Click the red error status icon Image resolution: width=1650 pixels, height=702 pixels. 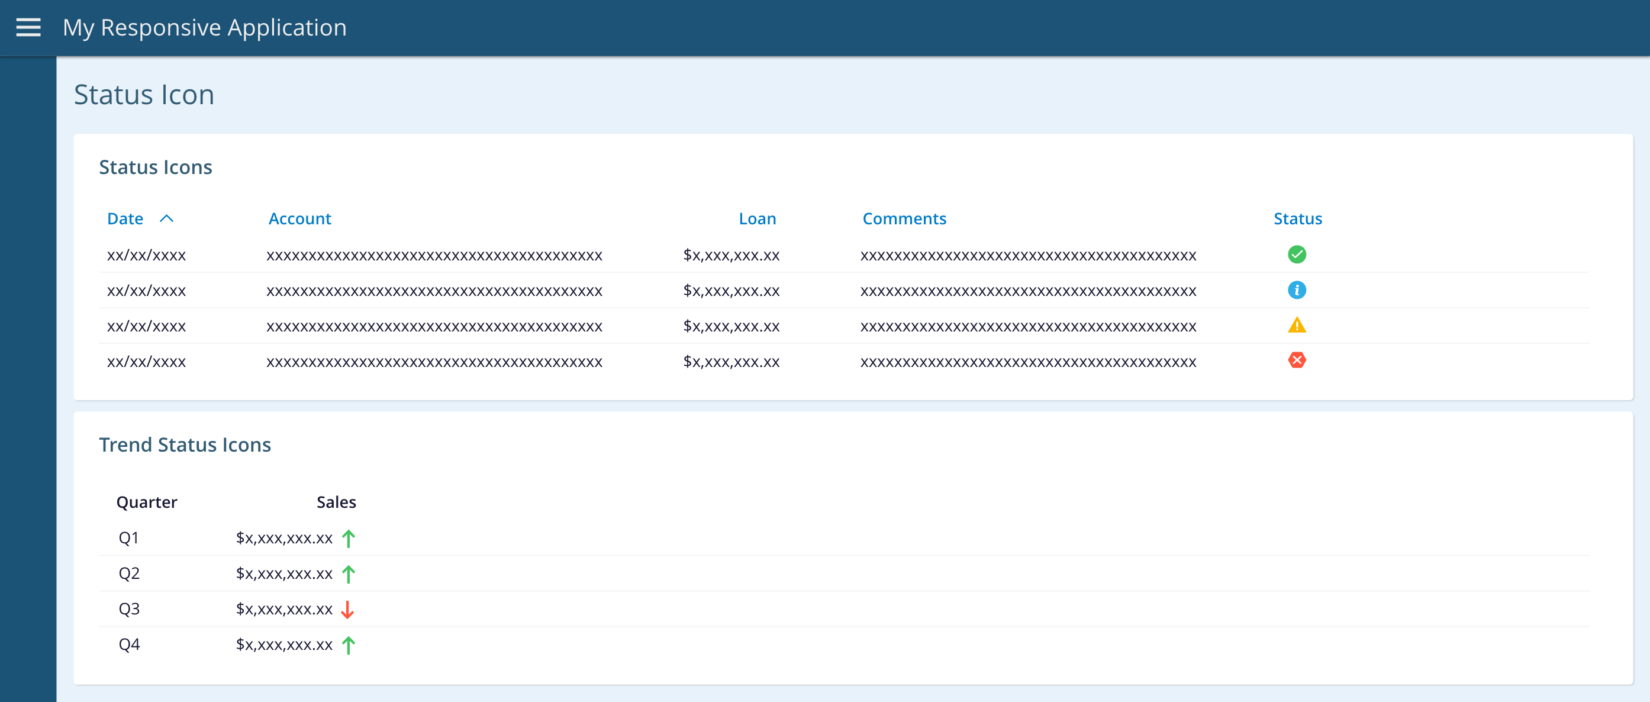tap(1297, 360)
